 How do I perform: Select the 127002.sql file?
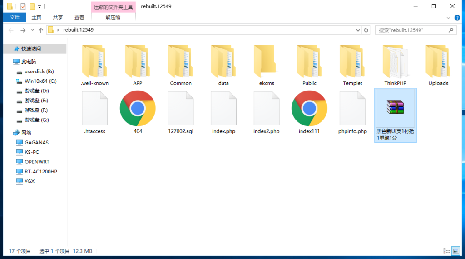tap(181, 112)
